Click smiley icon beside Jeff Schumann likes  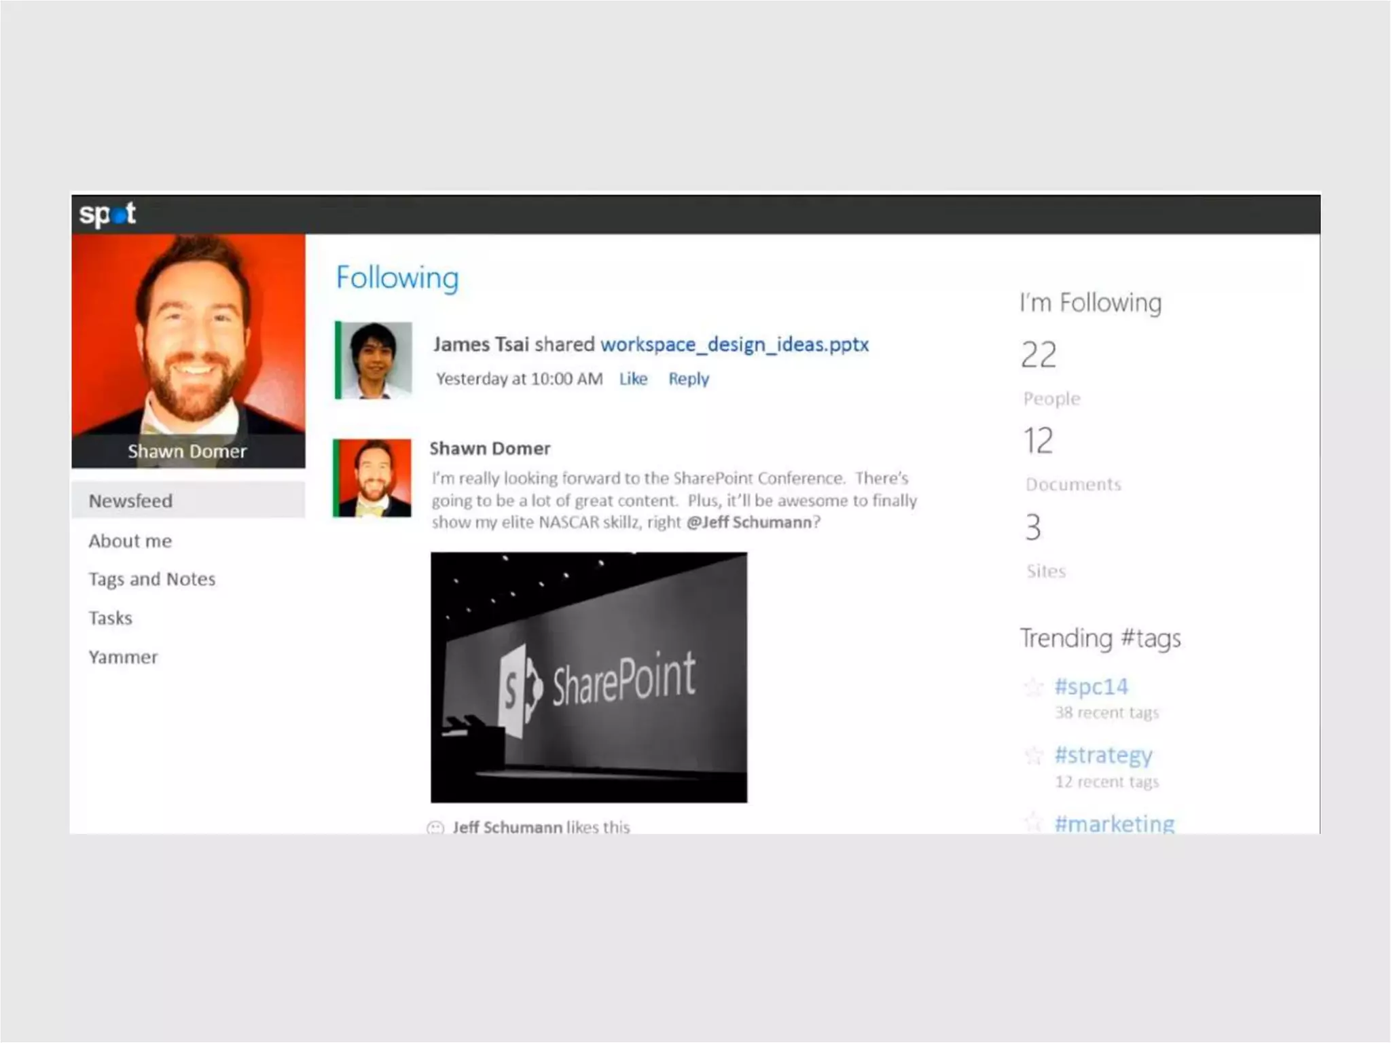435,827
